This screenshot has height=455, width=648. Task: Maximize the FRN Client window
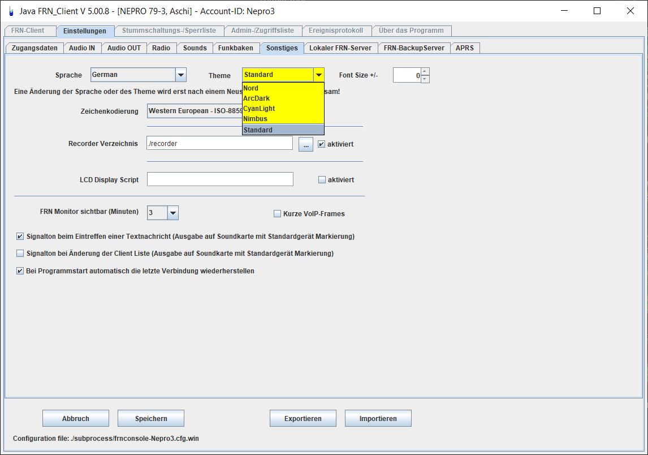tap(597, 11)
